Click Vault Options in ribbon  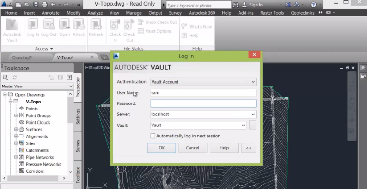click(x=155, y=31)
